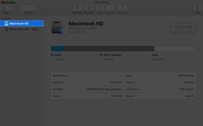The height and width of the screenshot is (126, 203).
Task: Click the 121.02 GB capacity box
Action: click(183, 27)
